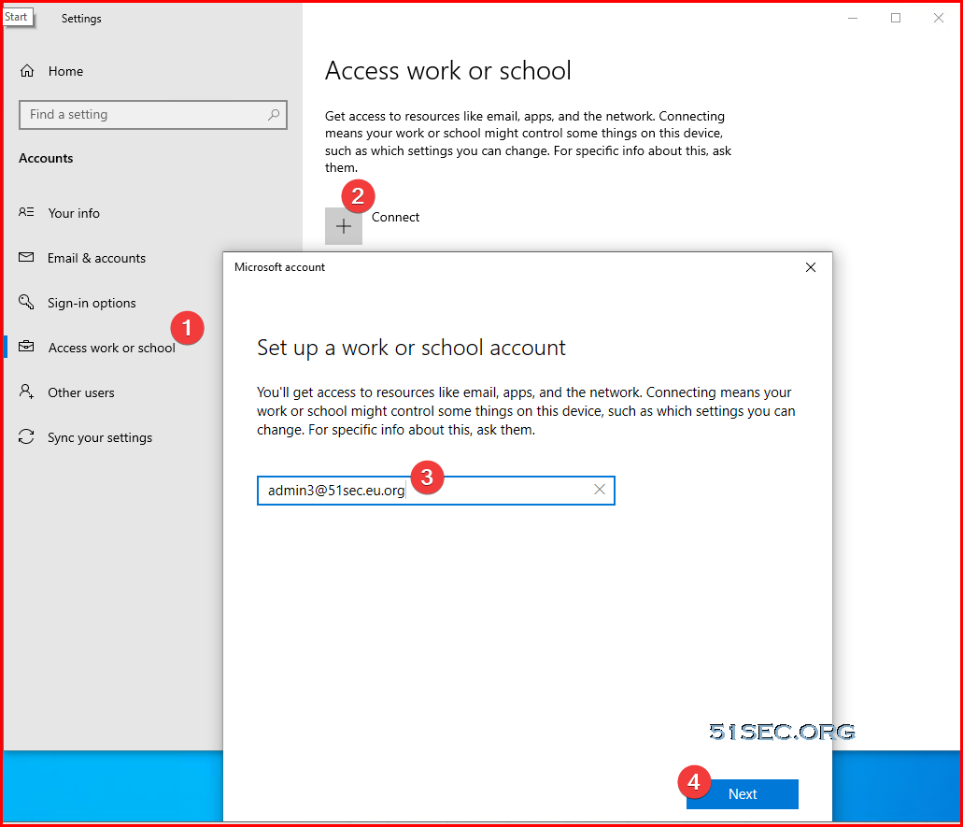Click the Accounts section heading

[46, 158]
